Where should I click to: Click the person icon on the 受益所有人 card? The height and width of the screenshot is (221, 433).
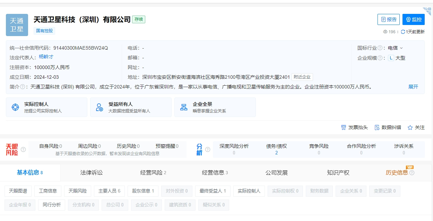click(x=99, y=107)
